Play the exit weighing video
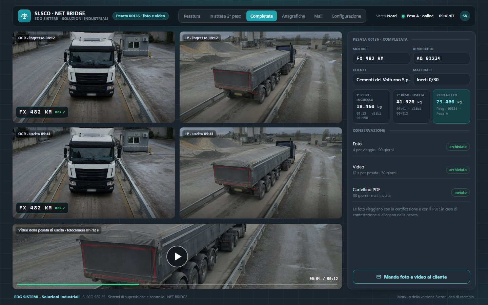This screenshot has width=488, height=305. click(x=177, y=257)
